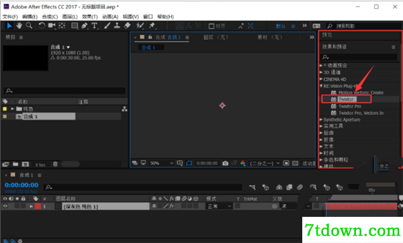The width and height of the screenshot is (403, 243).
Task: Open the Edit (E) menu
Action: (30, 17)
